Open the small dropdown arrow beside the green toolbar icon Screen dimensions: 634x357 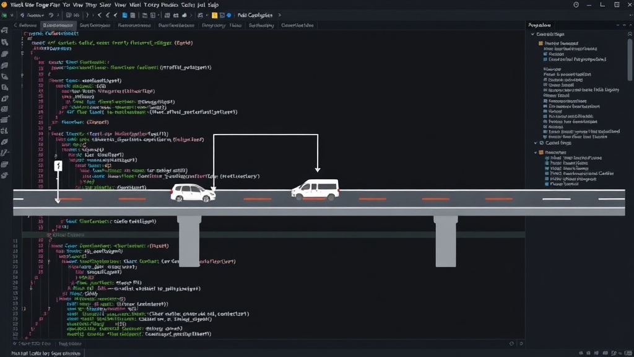pos(12,15)
